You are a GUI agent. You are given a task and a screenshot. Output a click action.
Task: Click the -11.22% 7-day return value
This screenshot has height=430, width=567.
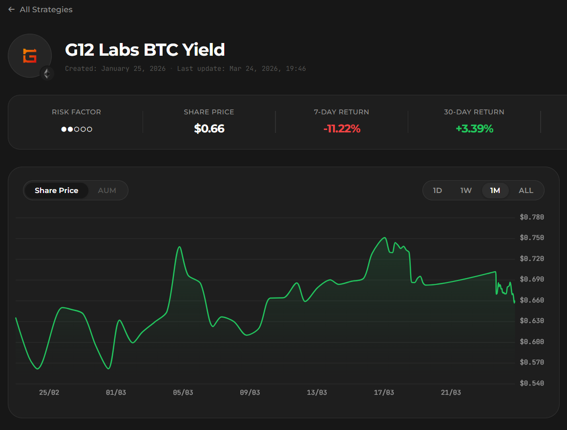click(x=342, y=129)
